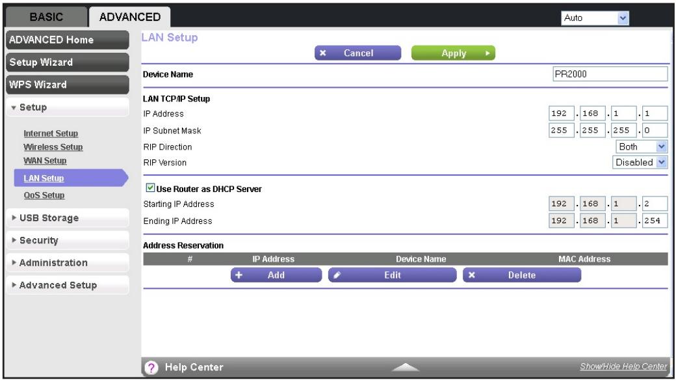This screenshot has width=676, height=382.
Task: Open Internet Setup link
Action: (x=51, y=133)
